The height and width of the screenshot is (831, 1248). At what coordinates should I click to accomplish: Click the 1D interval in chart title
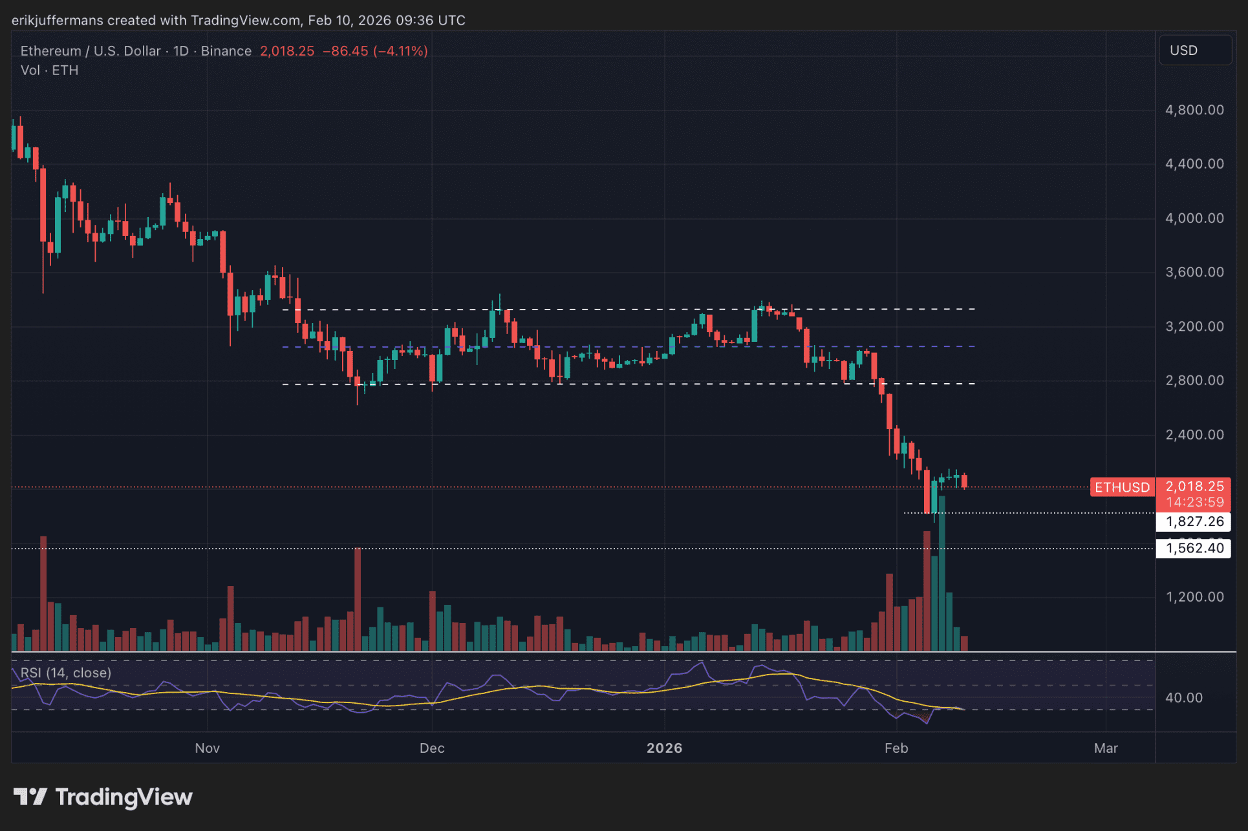point(181,51)
